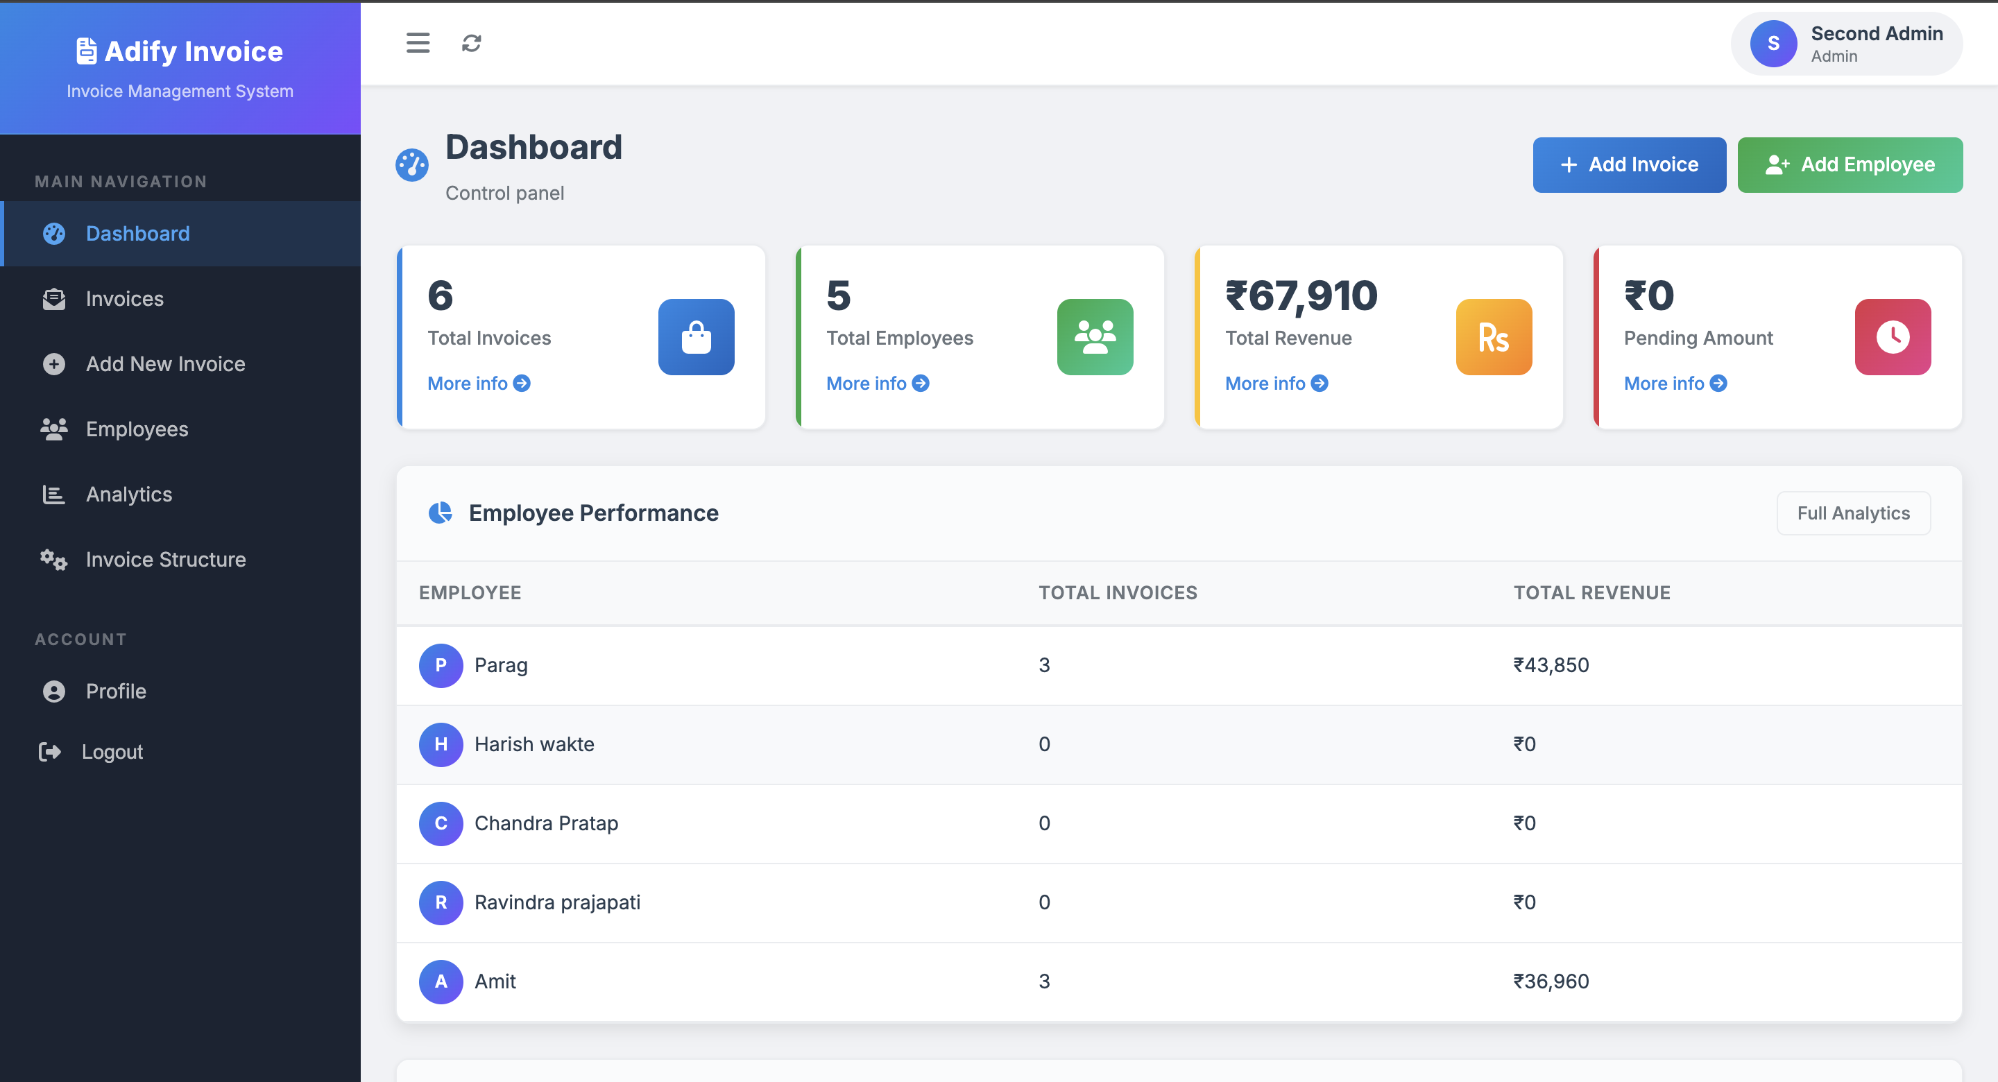Screen dimensions: 1998x1082
Task: Click the red clock pending icon
Action: (x=1892, y=336)
